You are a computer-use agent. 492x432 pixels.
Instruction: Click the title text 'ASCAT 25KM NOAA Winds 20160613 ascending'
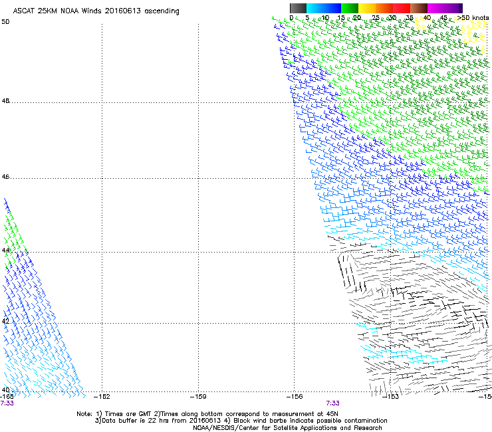click(x=96, y=11)
